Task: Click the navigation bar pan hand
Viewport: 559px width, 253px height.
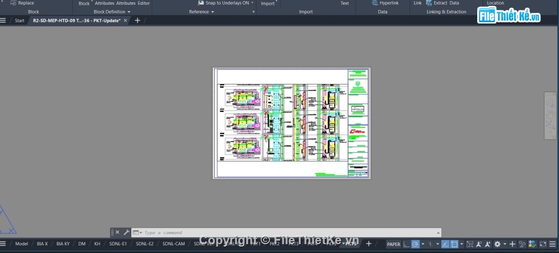Action: coord(550,114)
